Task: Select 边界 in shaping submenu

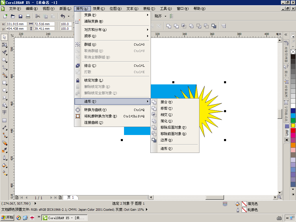Action: click(175, 140)
